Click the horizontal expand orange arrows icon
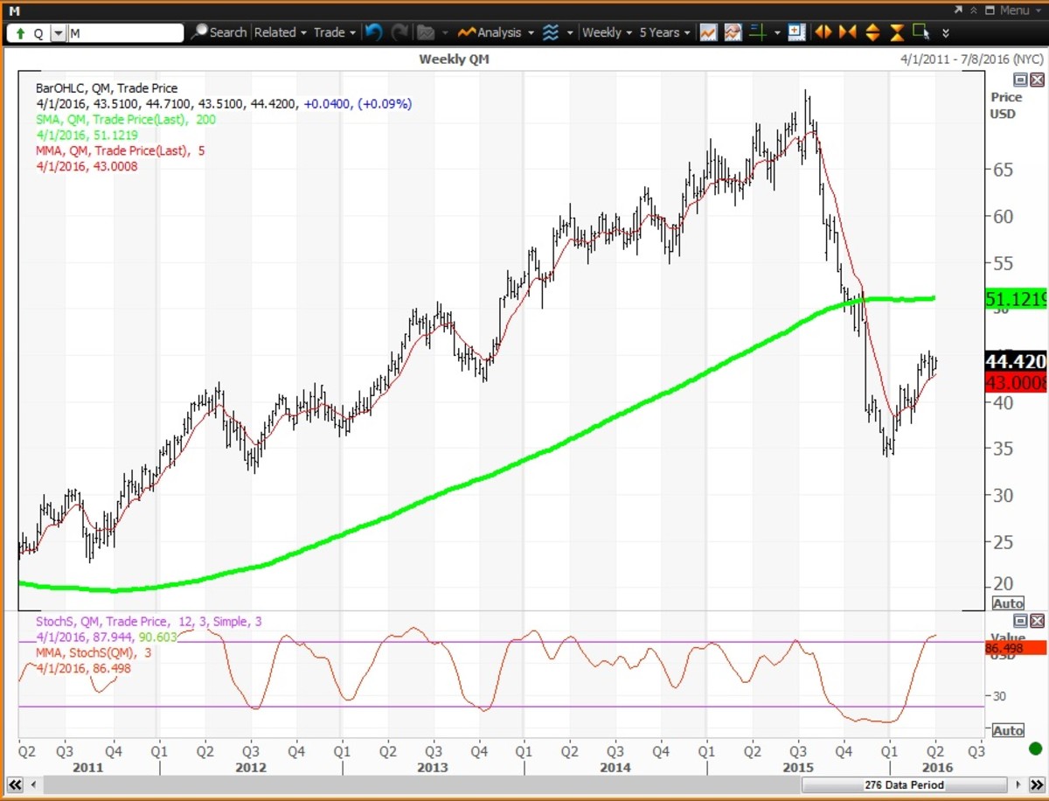Image resolution: width=1049 pixels, height=801 pixels. (823, 32)
